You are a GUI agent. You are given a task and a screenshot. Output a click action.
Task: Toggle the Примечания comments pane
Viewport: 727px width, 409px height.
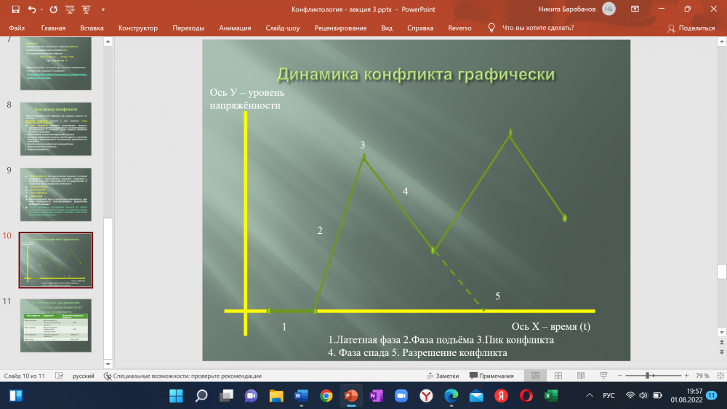pos(491,376)
